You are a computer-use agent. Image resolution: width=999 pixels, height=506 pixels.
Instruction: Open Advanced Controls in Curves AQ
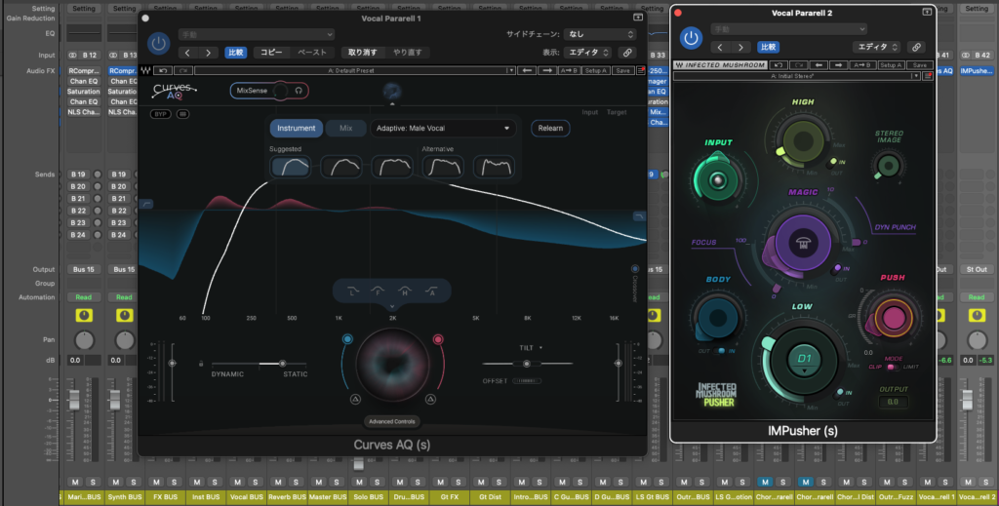coord(391,421)
